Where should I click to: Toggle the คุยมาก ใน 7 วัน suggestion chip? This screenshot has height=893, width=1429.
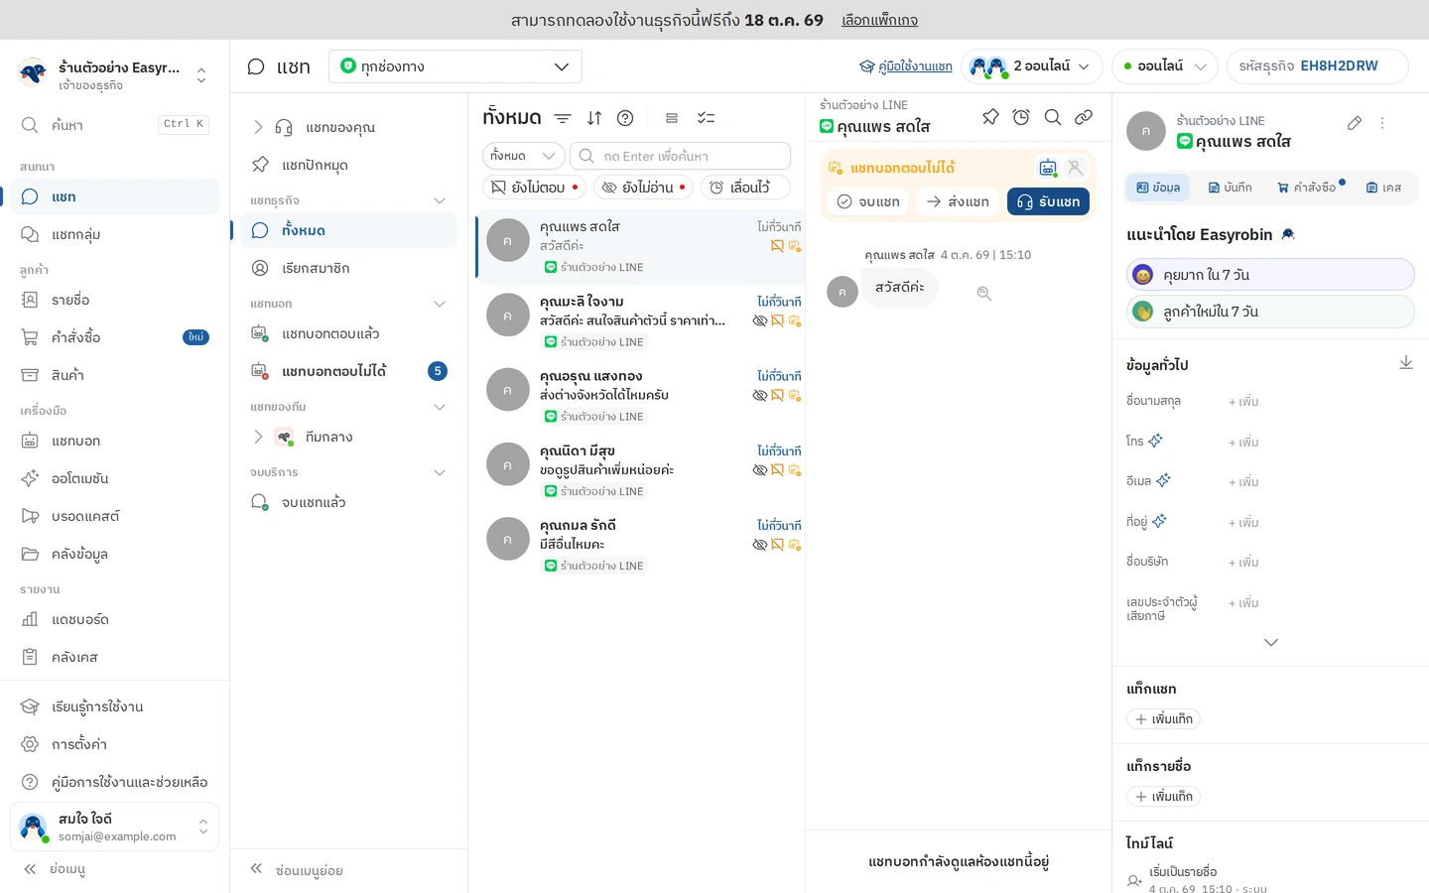pyautogui.click(x=1270, y=275)
